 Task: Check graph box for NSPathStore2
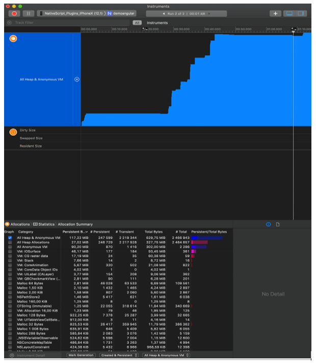(10, 297)
